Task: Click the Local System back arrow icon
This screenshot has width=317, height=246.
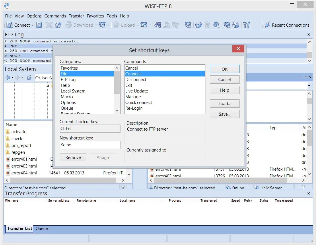Action: [8, 78]
